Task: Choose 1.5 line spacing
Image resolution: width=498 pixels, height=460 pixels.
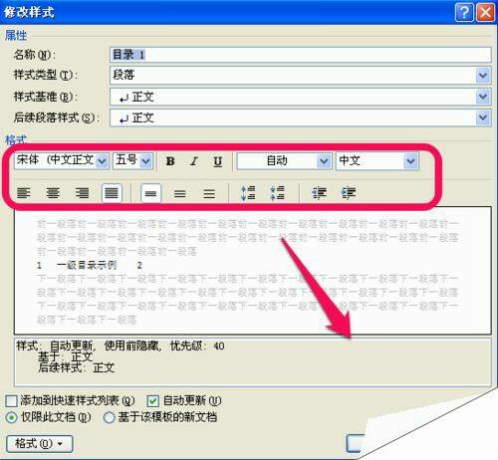Action: point(180,193)
